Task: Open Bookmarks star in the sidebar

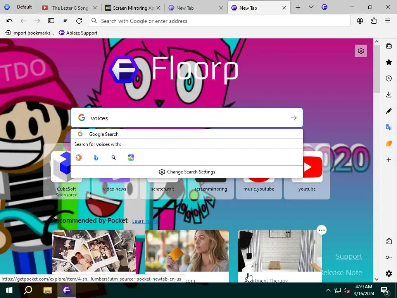Action: click(x=388, y=62)
